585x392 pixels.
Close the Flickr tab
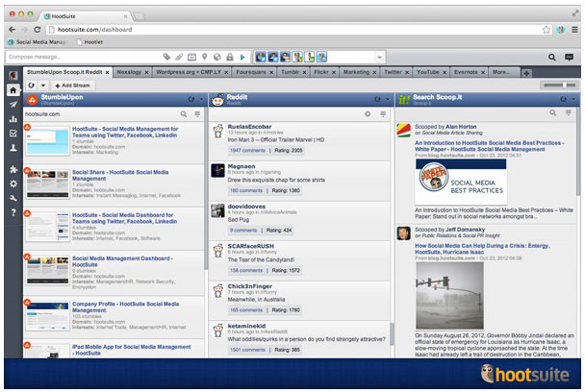point(334,72)
